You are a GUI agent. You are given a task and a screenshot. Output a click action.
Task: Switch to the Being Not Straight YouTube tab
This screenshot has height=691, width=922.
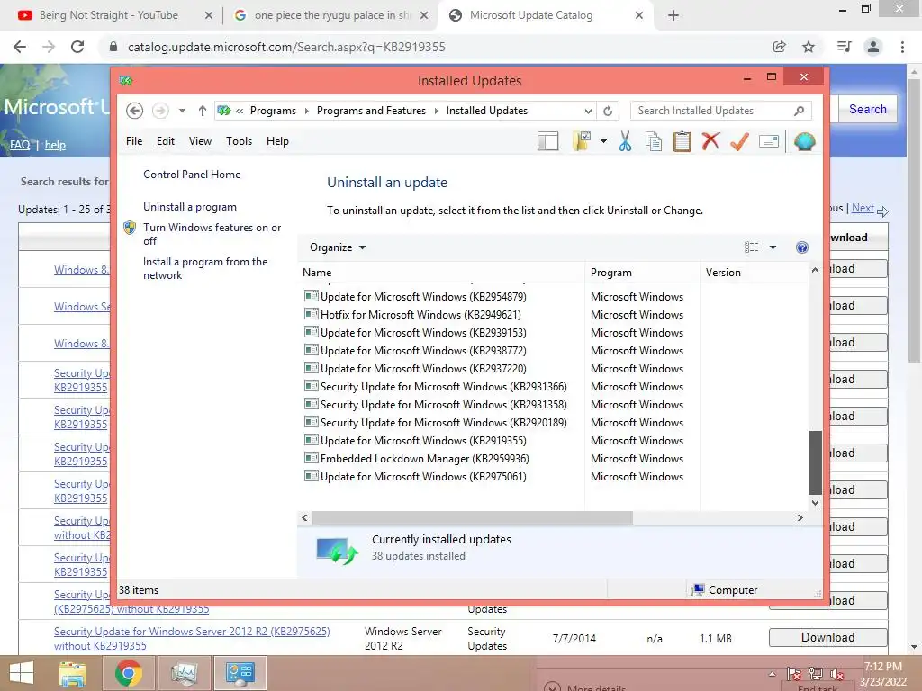click(x=109, y=15)
